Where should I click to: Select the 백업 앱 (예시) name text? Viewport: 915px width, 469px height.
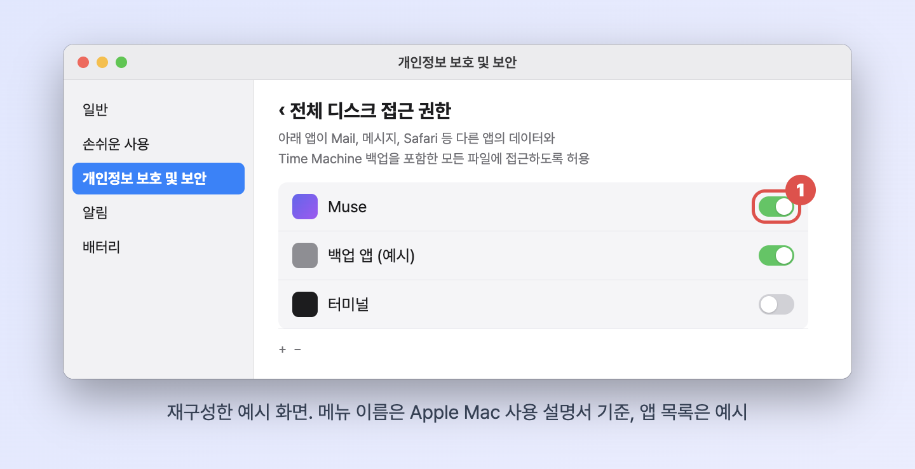371,255
